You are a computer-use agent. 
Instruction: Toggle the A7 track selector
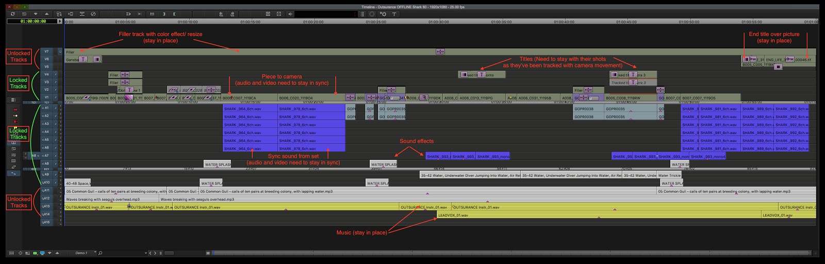(x=46, y=155)
